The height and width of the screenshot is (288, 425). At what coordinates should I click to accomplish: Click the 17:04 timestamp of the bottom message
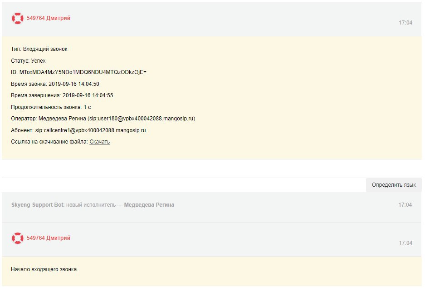(x=405, y=243)
